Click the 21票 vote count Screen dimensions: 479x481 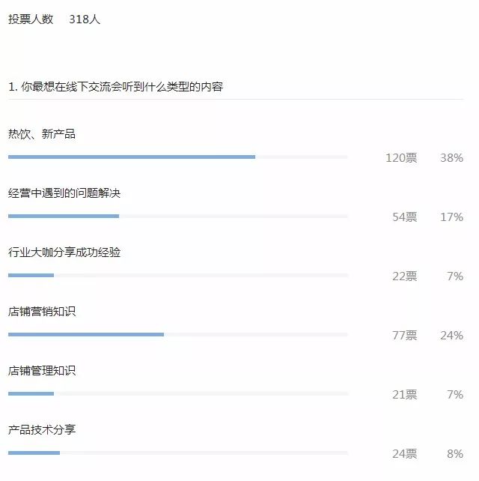point(404,394)
